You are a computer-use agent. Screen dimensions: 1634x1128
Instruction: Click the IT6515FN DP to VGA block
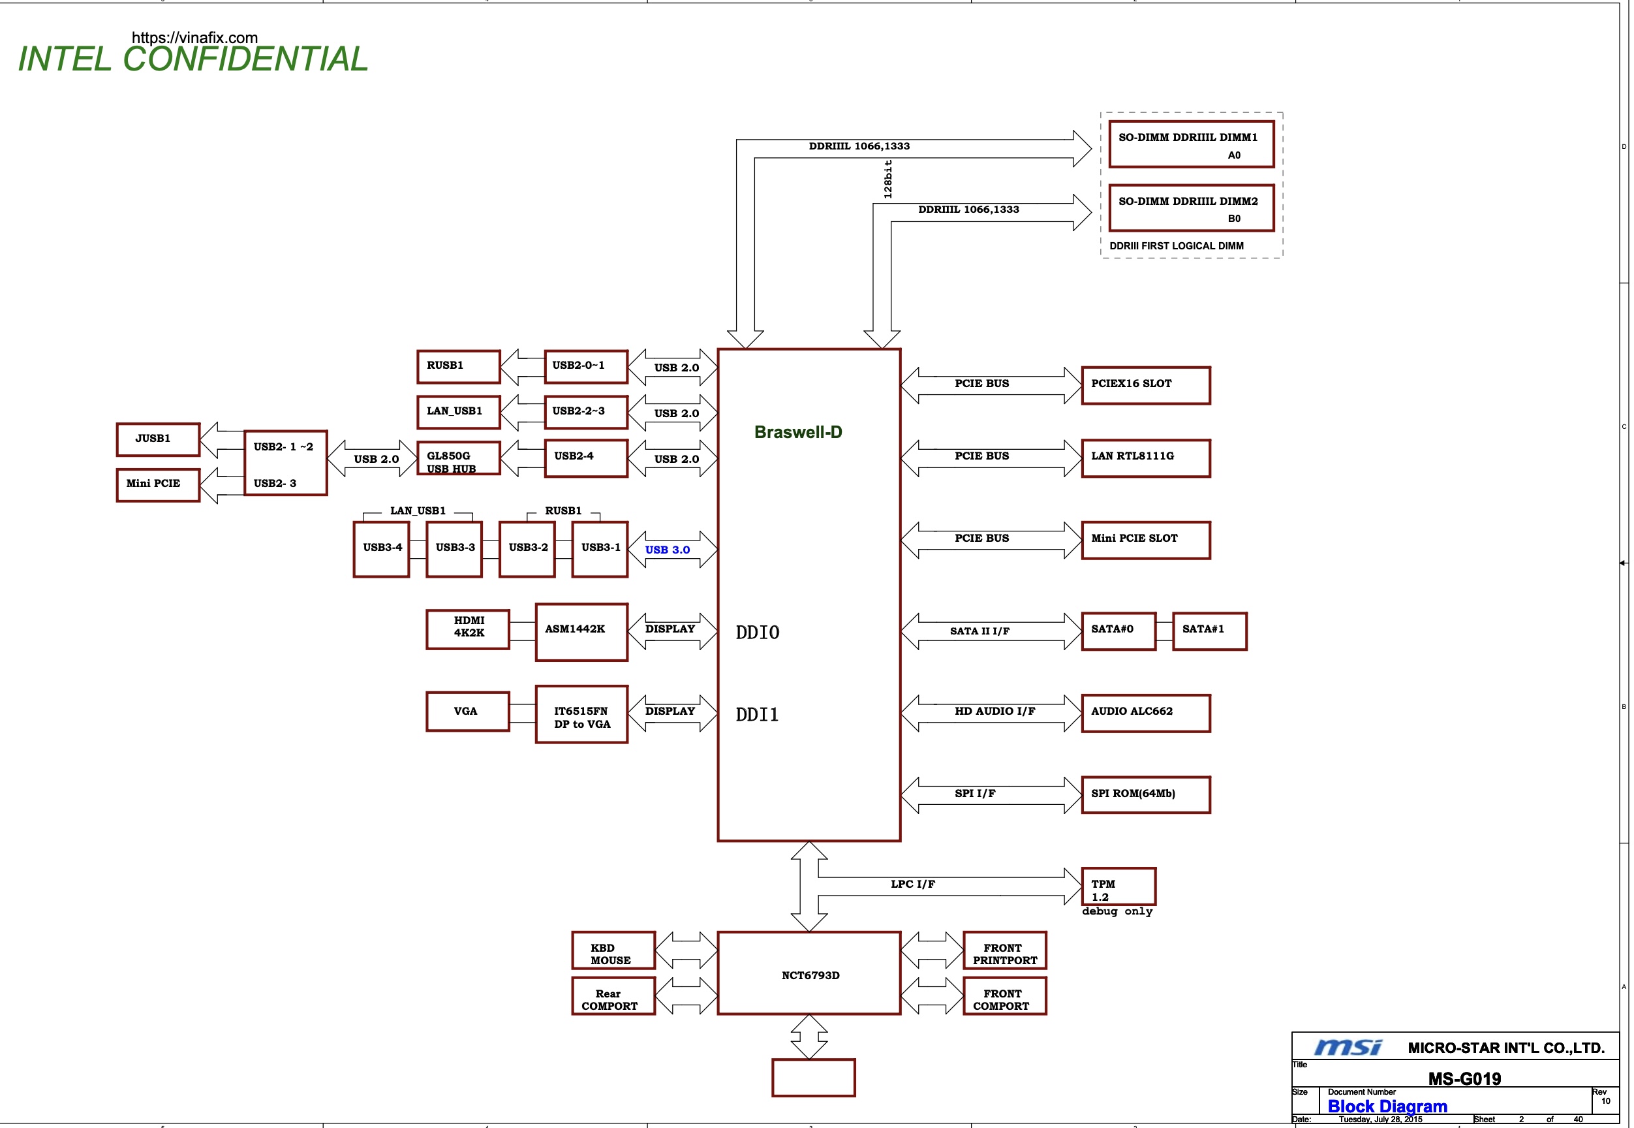point(581,714)
